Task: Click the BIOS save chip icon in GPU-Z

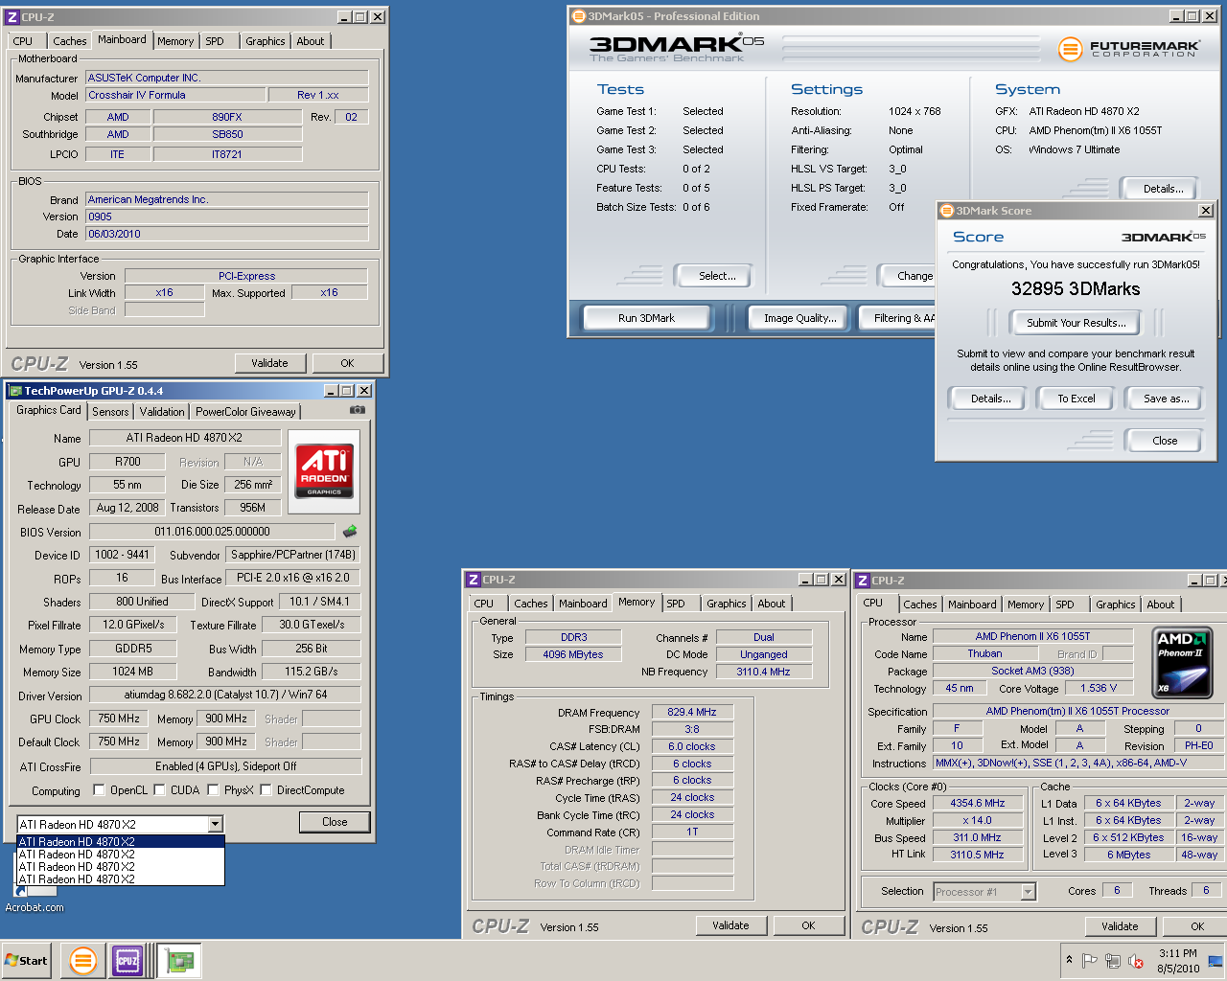Action: click(350, 531)
